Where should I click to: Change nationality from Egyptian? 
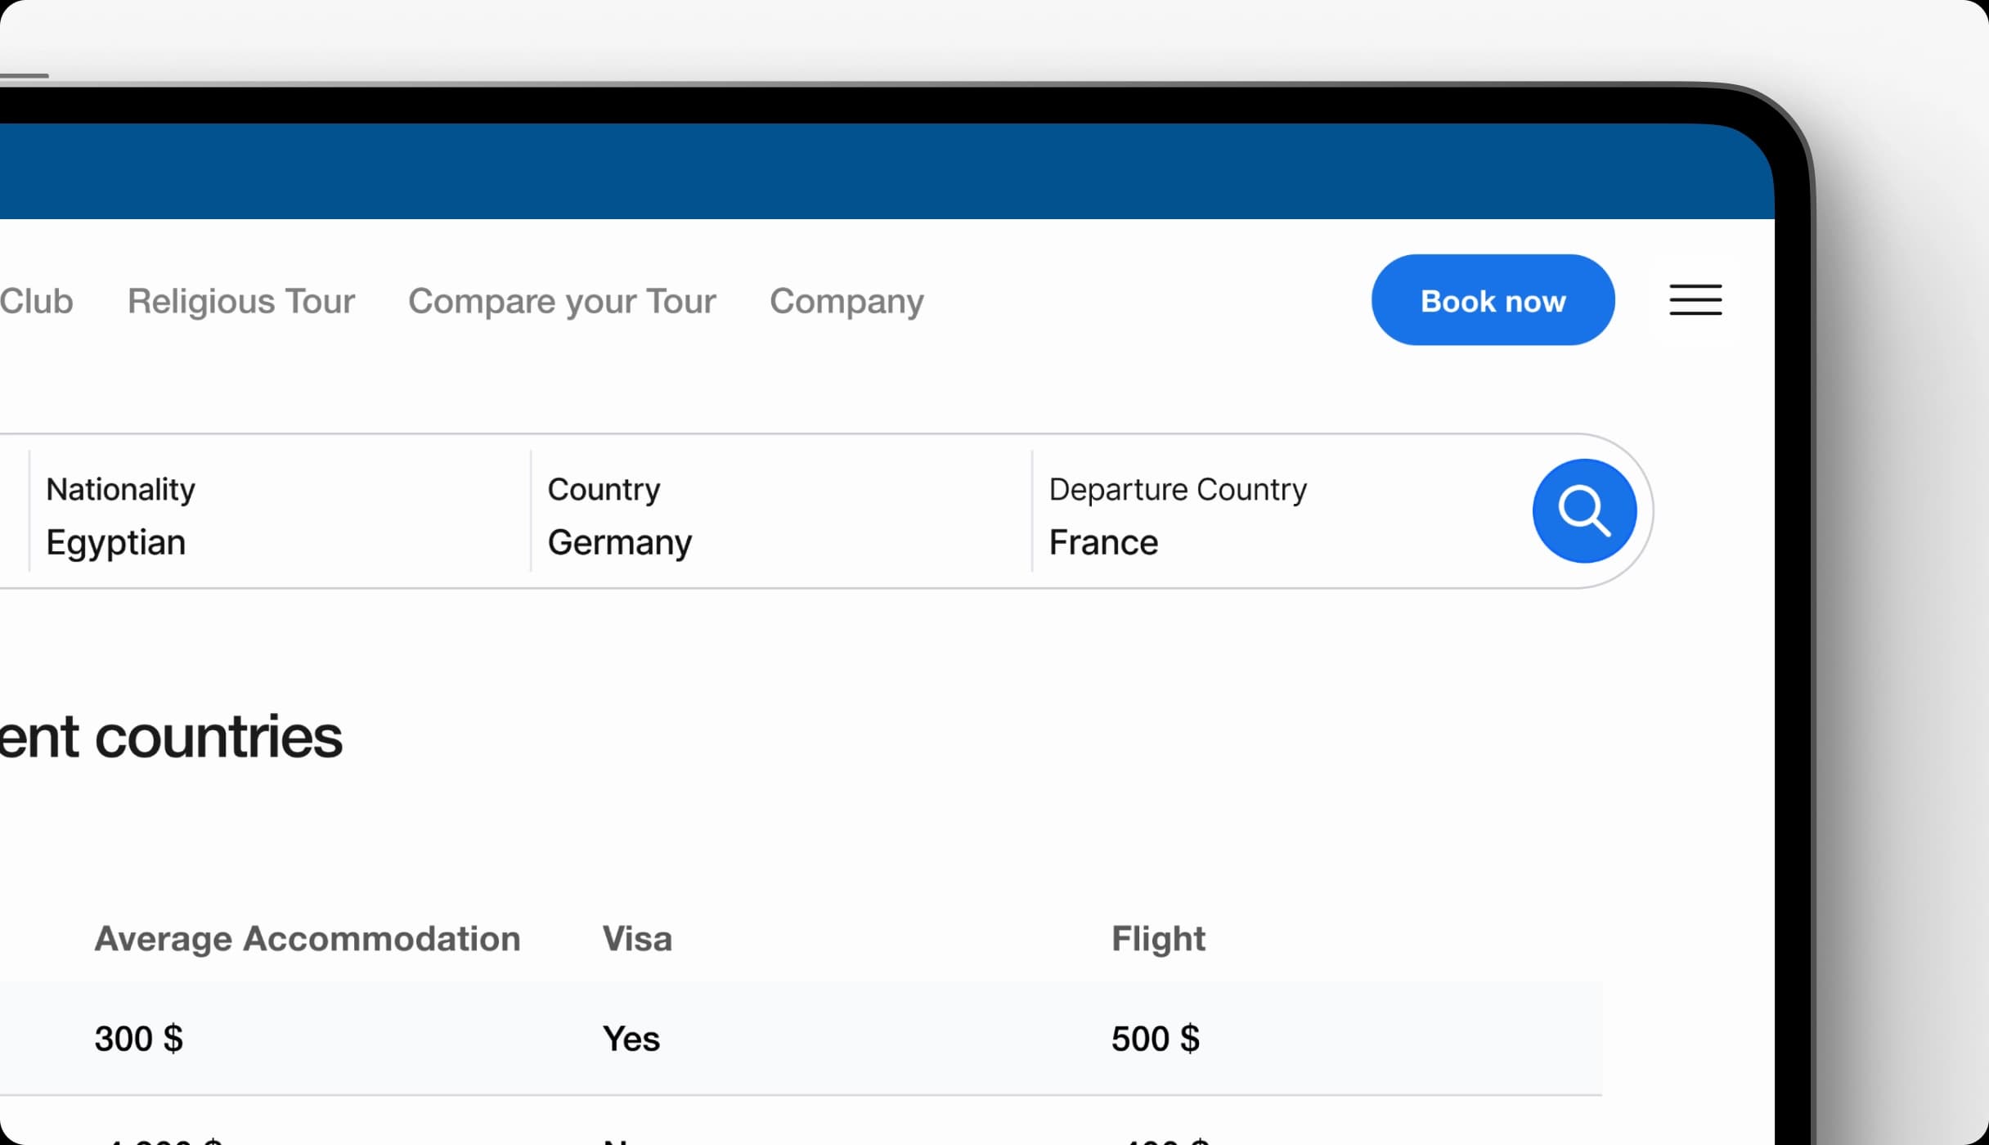coord(116,541)
